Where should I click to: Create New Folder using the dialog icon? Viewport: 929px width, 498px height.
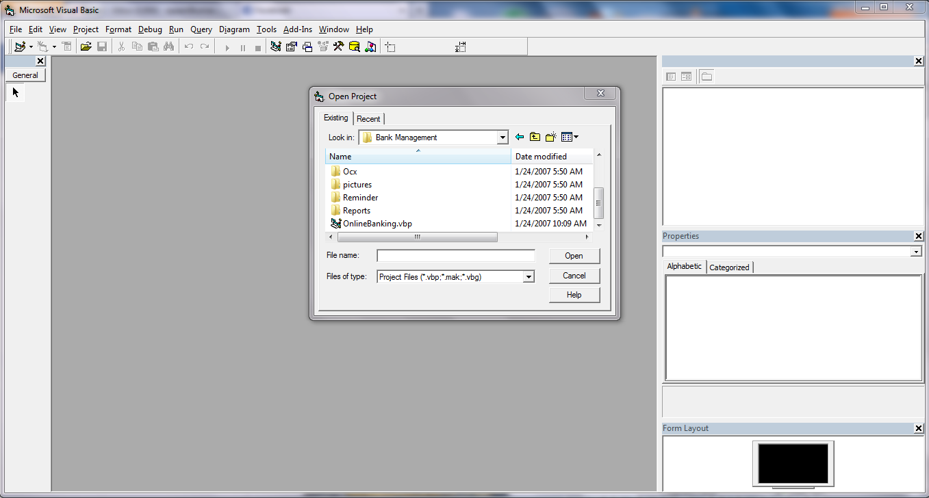point(550,137)
